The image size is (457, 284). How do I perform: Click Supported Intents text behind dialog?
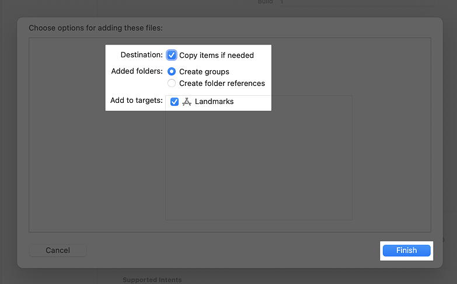tap(152, 280)
